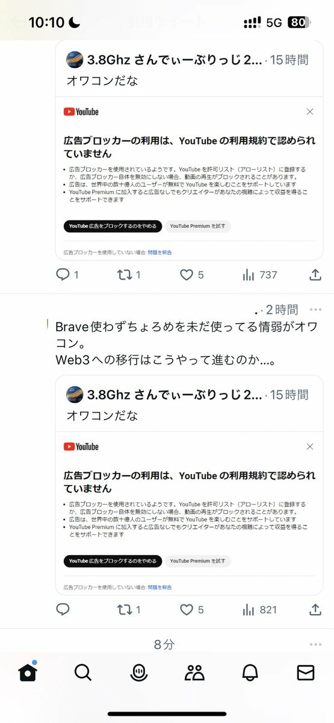The width and height of the screenshot is (334, 723).
Task: Share the first tweet via share icon
Action: [315, 275]
